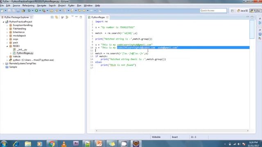Collapse the PythonPracticeProject tree node
Screen dimensions: 262x147
point(3,22)
